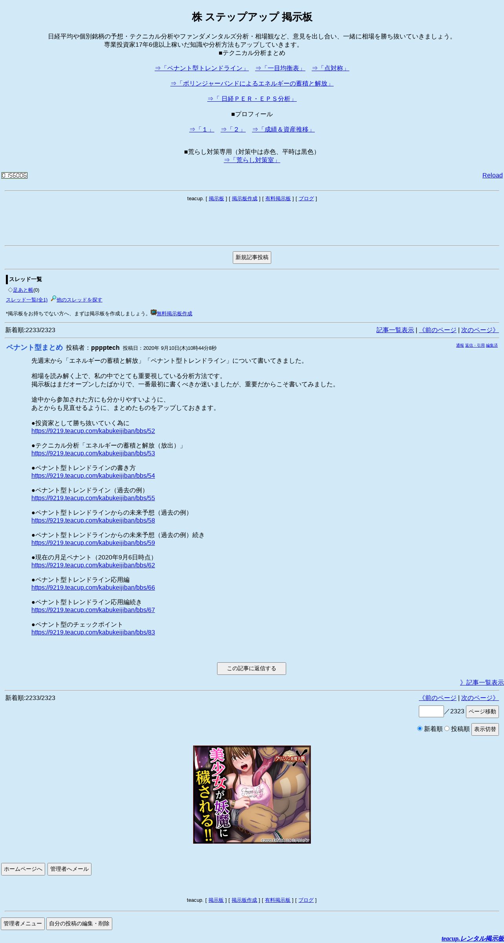This screenshot has height=943, width=504.
Task: Open profile link 「１」
Action: tap(202, 130)
